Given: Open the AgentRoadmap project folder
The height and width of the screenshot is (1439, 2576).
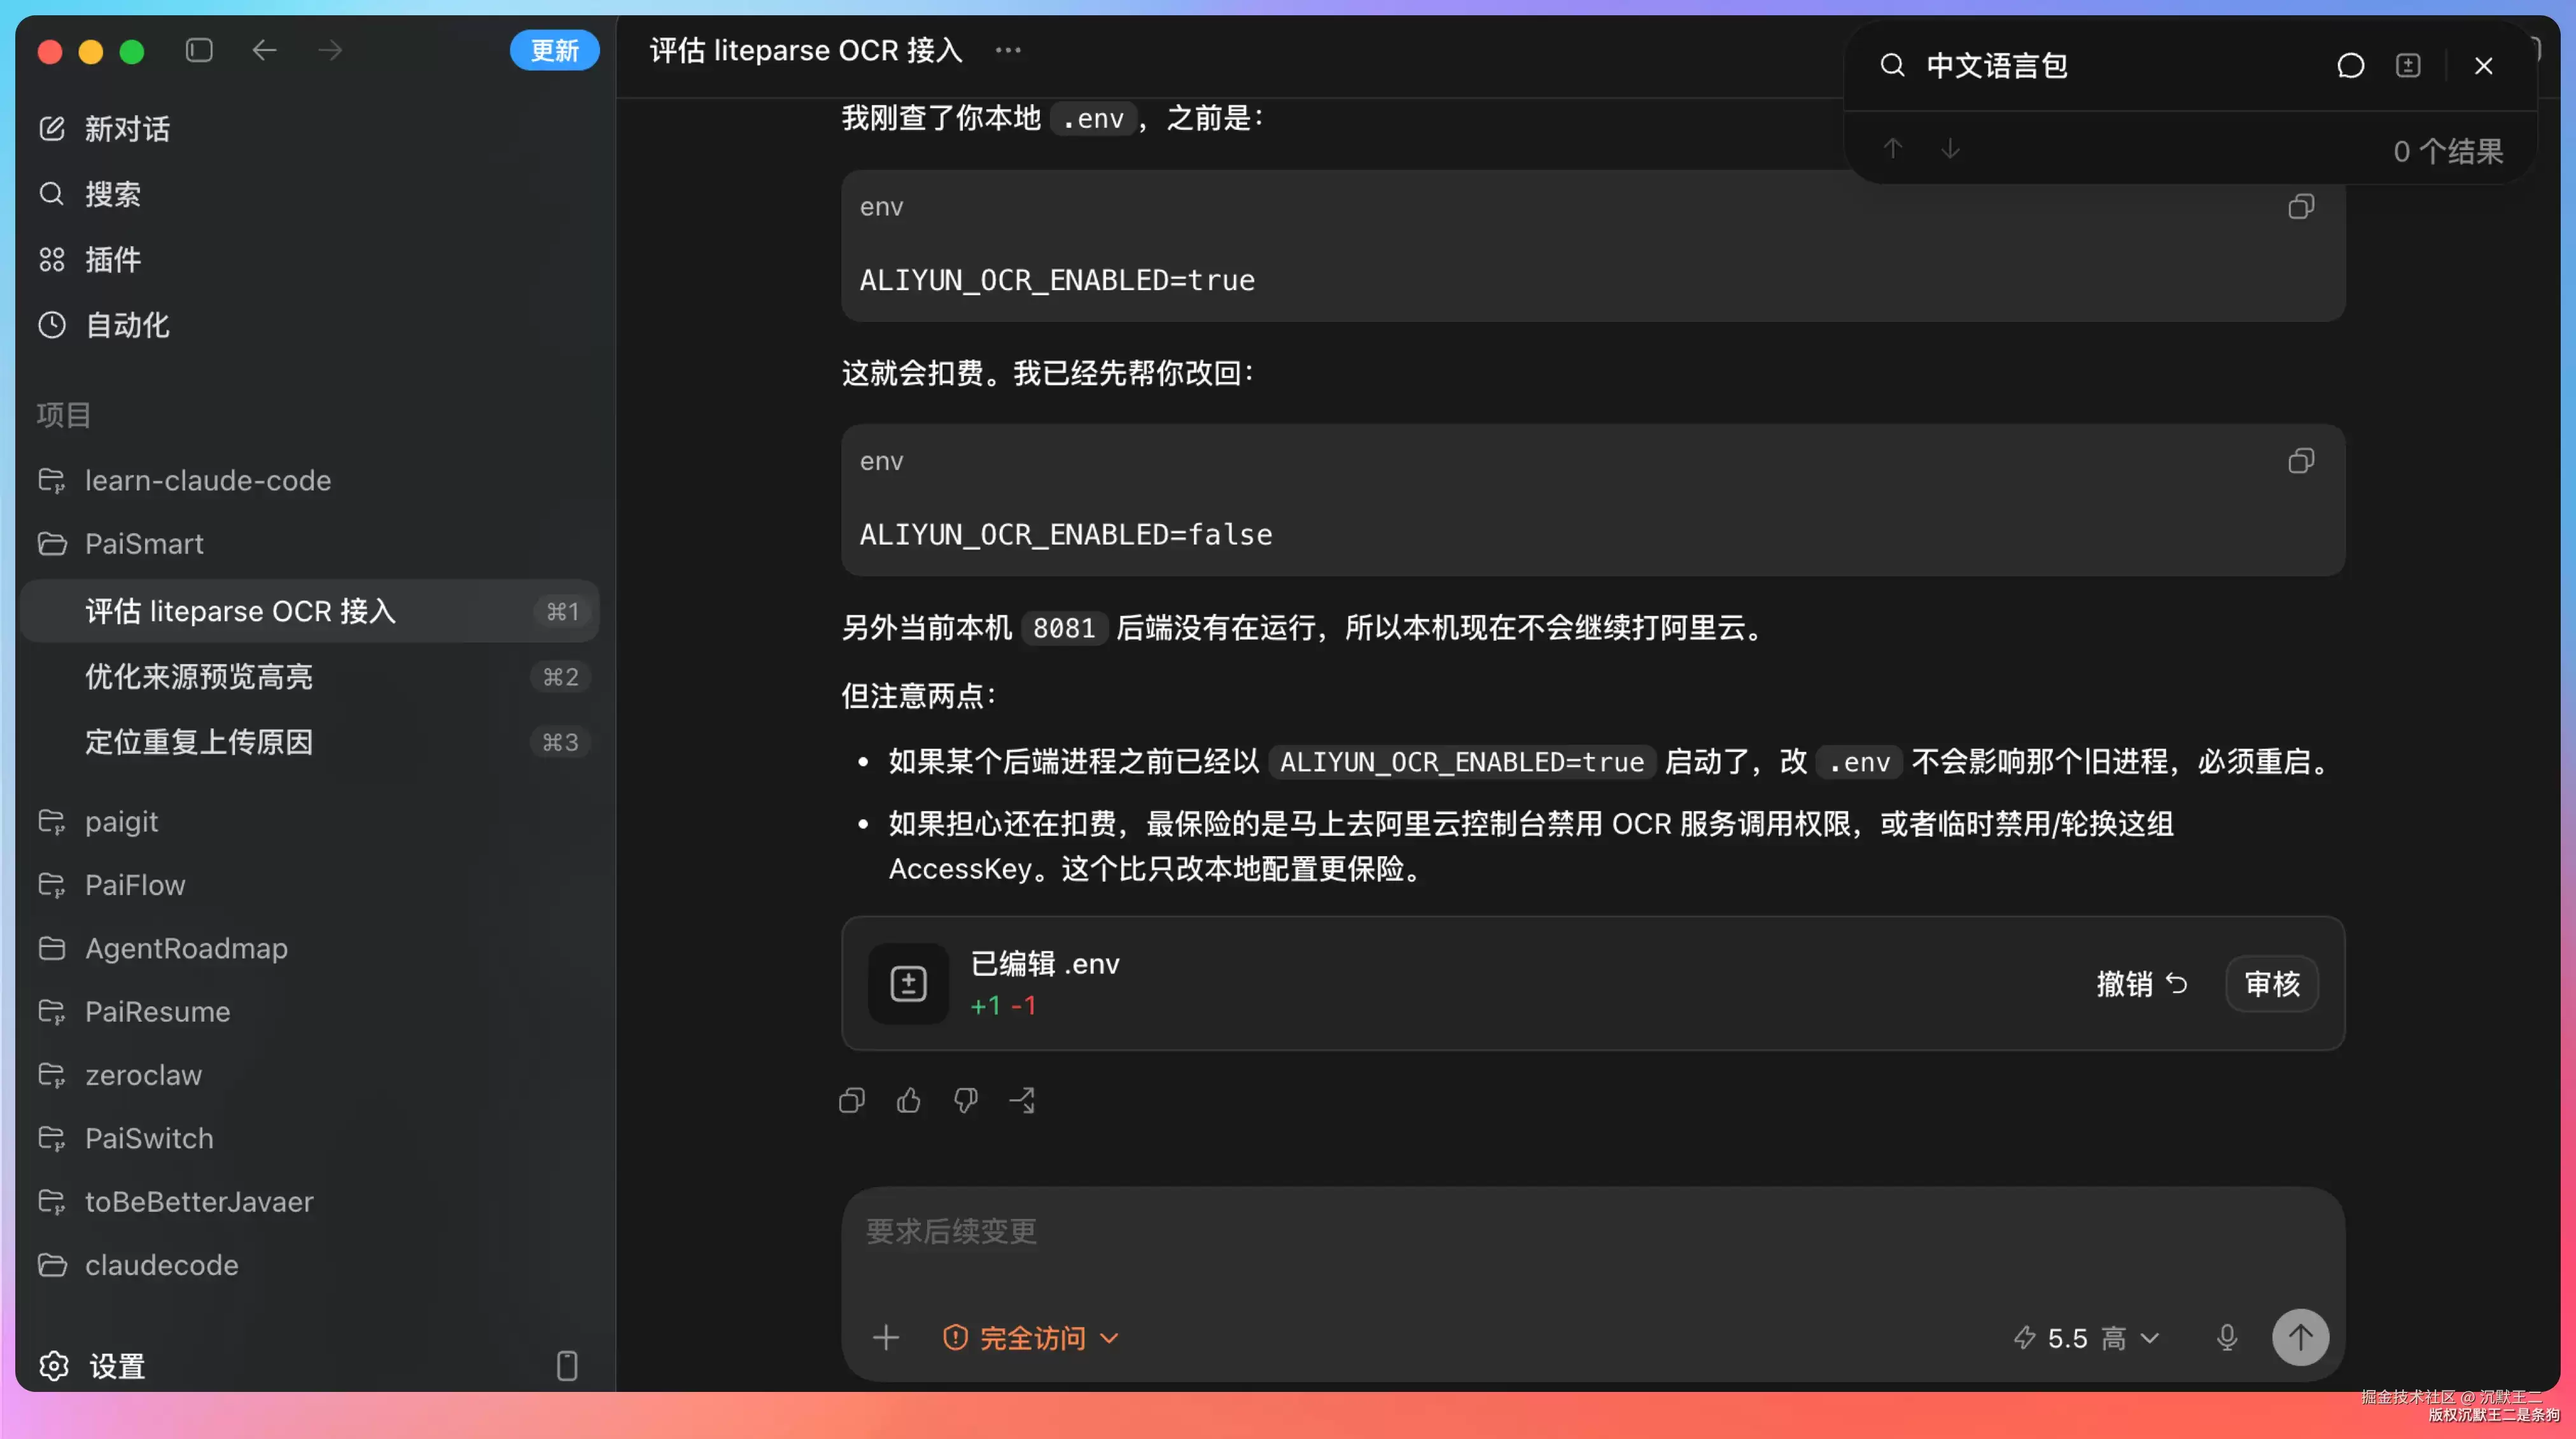Looking at the screenshot, I should (308, 948).
